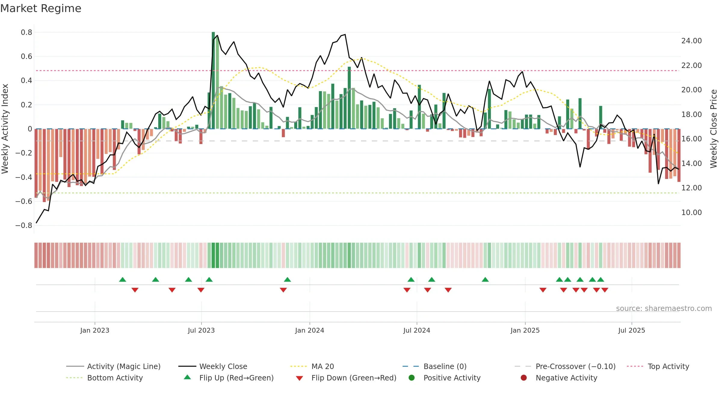The height and width of the screenshot is (406, 722).
Task: Click the Jan 2025 x-axis label
Action: [525, 330]
